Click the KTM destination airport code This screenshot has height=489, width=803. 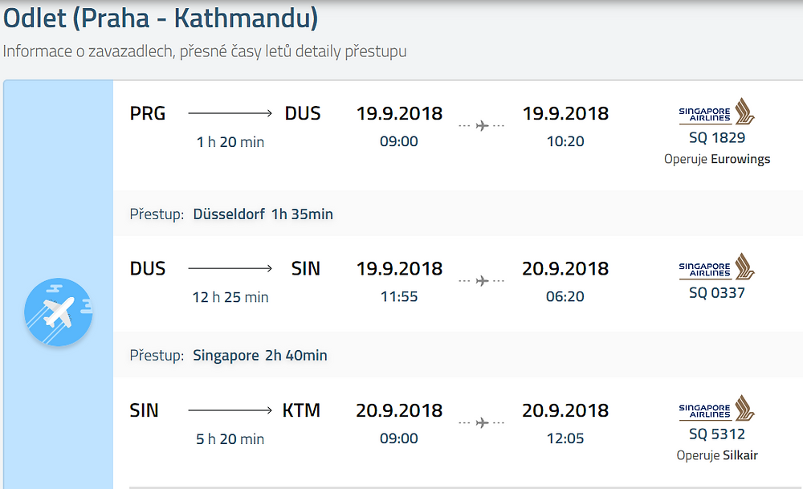[x=301, y=410]
